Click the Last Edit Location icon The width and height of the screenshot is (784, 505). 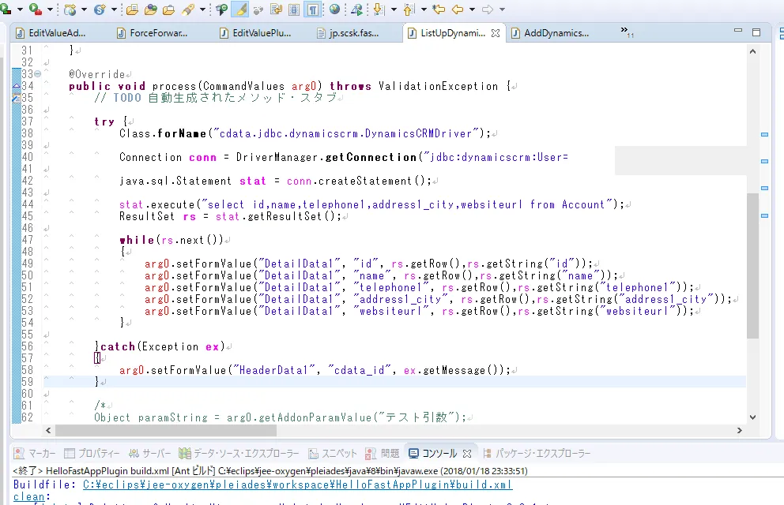[x=439, y=9]
